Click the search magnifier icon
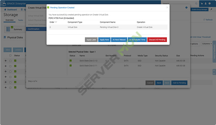216x125 pixels. 196,3
